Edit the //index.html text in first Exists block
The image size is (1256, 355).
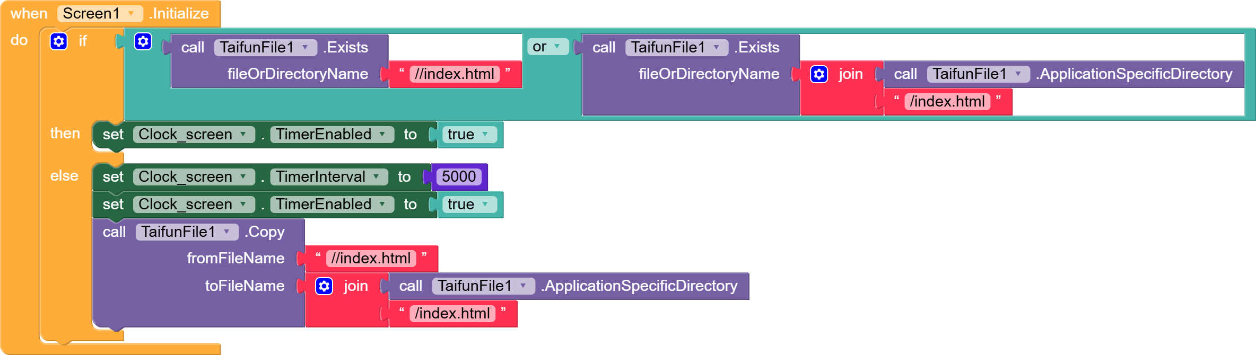455,74
